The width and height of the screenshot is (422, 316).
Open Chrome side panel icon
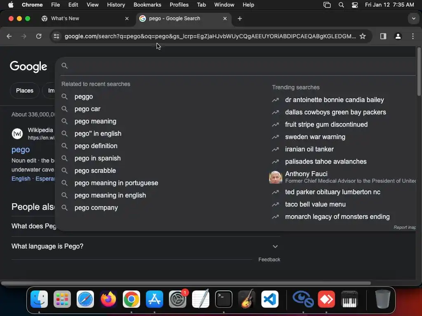pyautogui.click(x=383, y=36)
